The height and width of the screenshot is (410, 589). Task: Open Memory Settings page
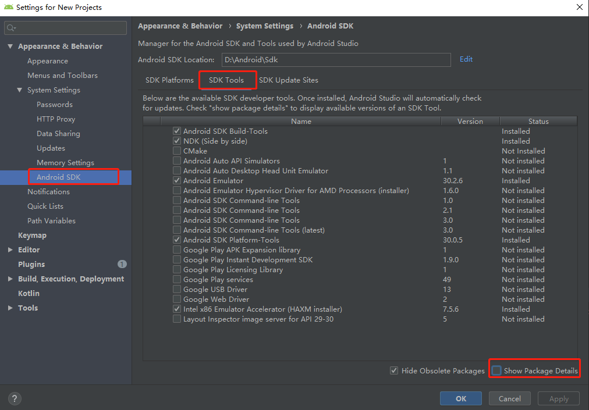click(65, 163)
